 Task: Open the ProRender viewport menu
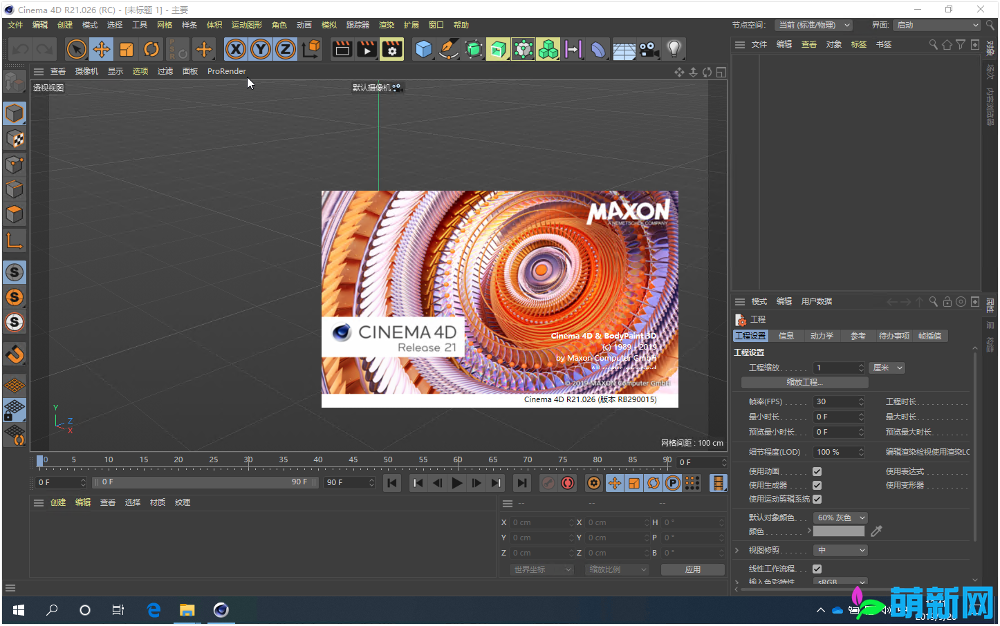[x=226, y=71]
